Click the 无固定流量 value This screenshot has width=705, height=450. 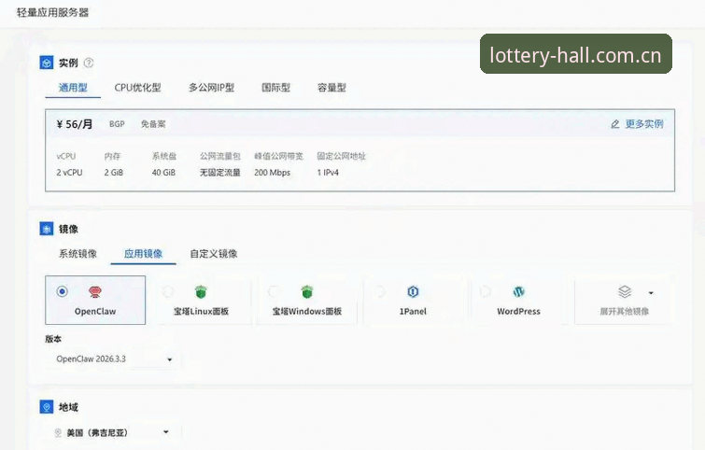click(220, 173)
